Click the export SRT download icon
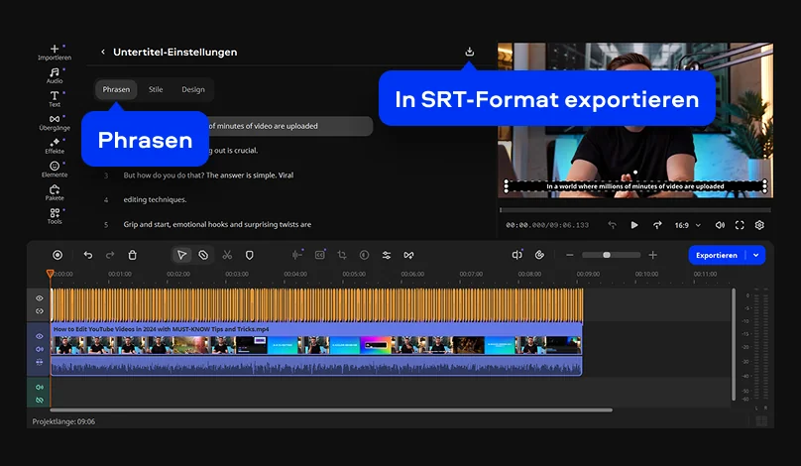Image resolution: width=801 pixels, height=466 pixels. coord(470,52)
